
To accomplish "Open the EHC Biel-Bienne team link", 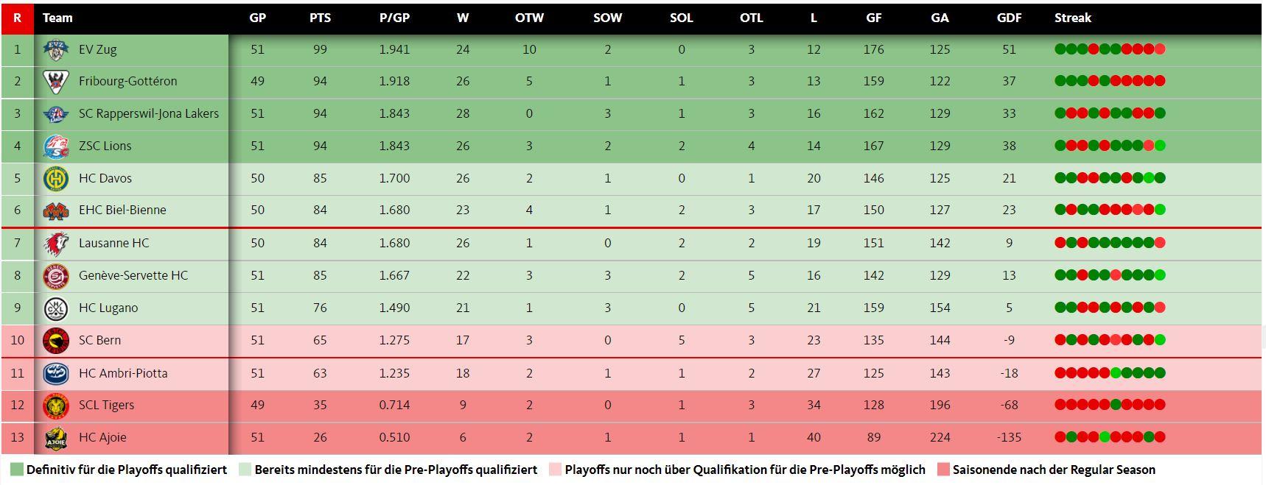I will tap(122, 210).
